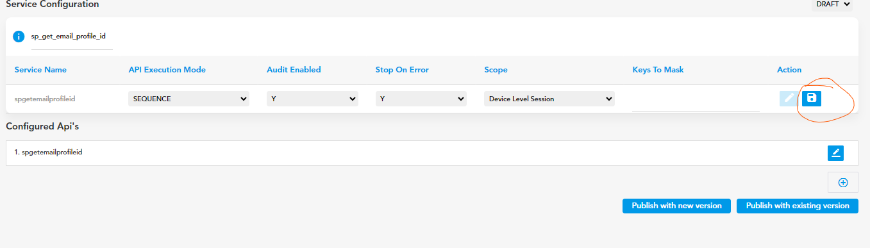Click the Audit Enabled column header
The height and width of the screenshot is (248, 870).
[294, 70]
